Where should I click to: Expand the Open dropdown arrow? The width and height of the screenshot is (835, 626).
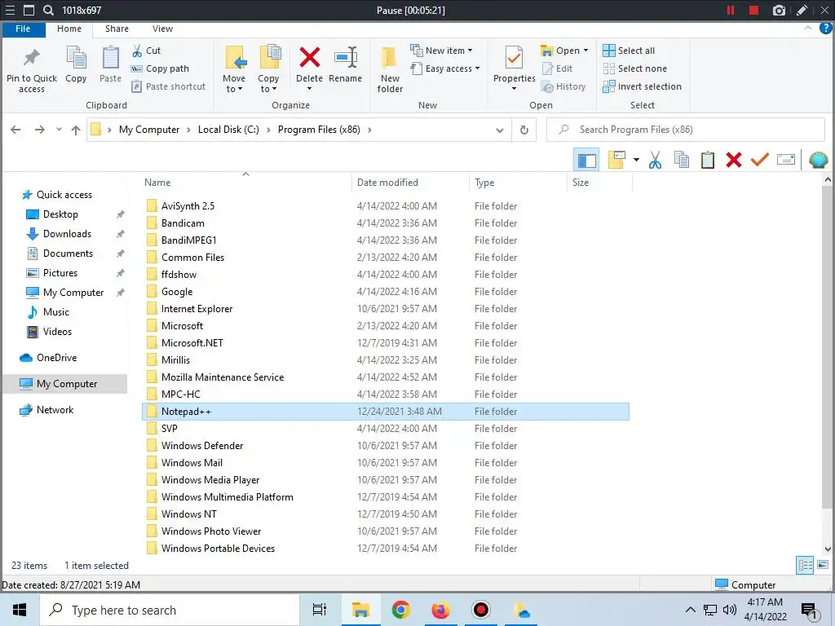[x=585, y=51]
